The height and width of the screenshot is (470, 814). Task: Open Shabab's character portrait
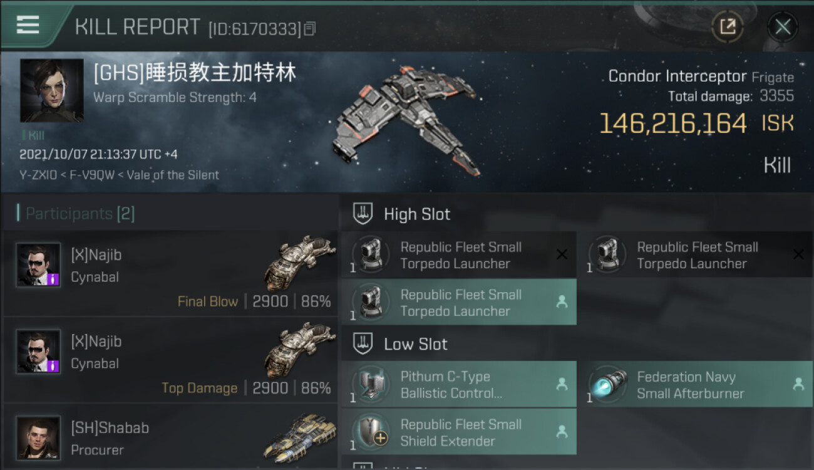point(38,437)
